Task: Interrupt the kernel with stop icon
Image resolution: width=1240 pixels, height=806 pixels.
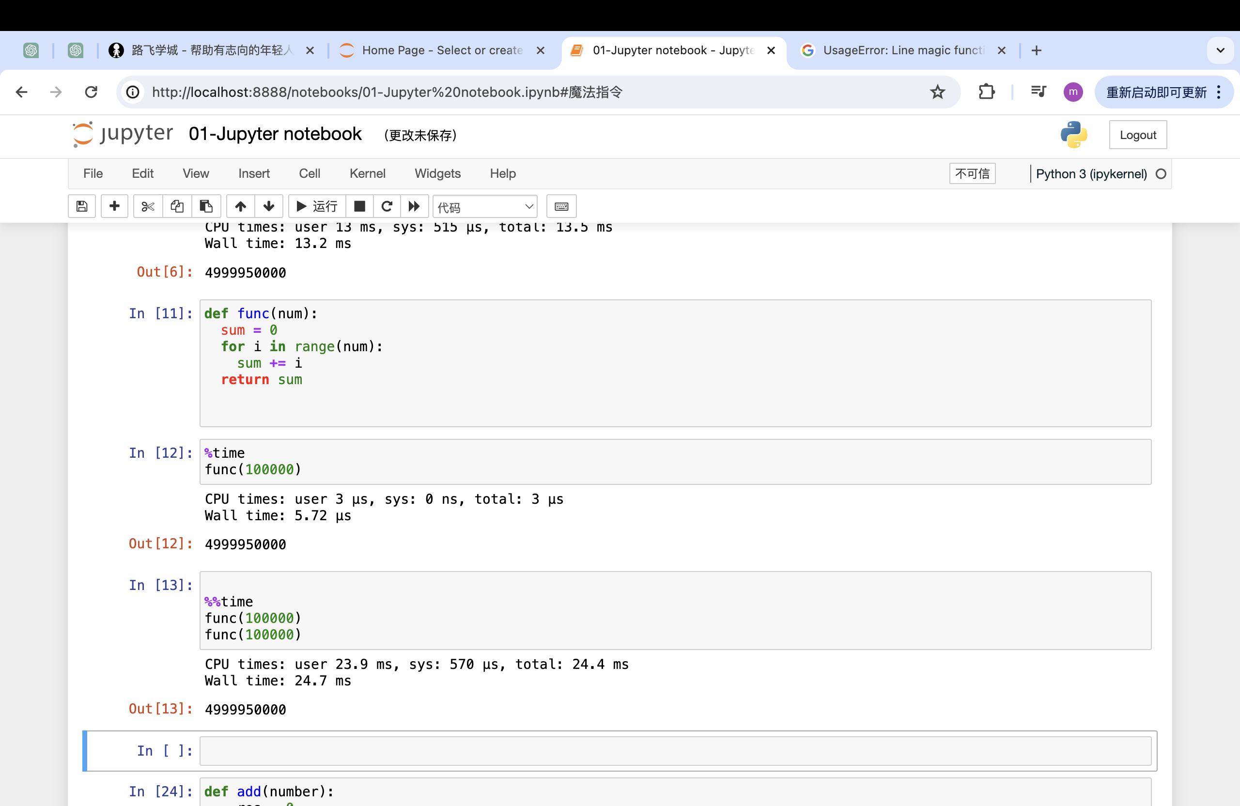Action: [x=359, y=206]
